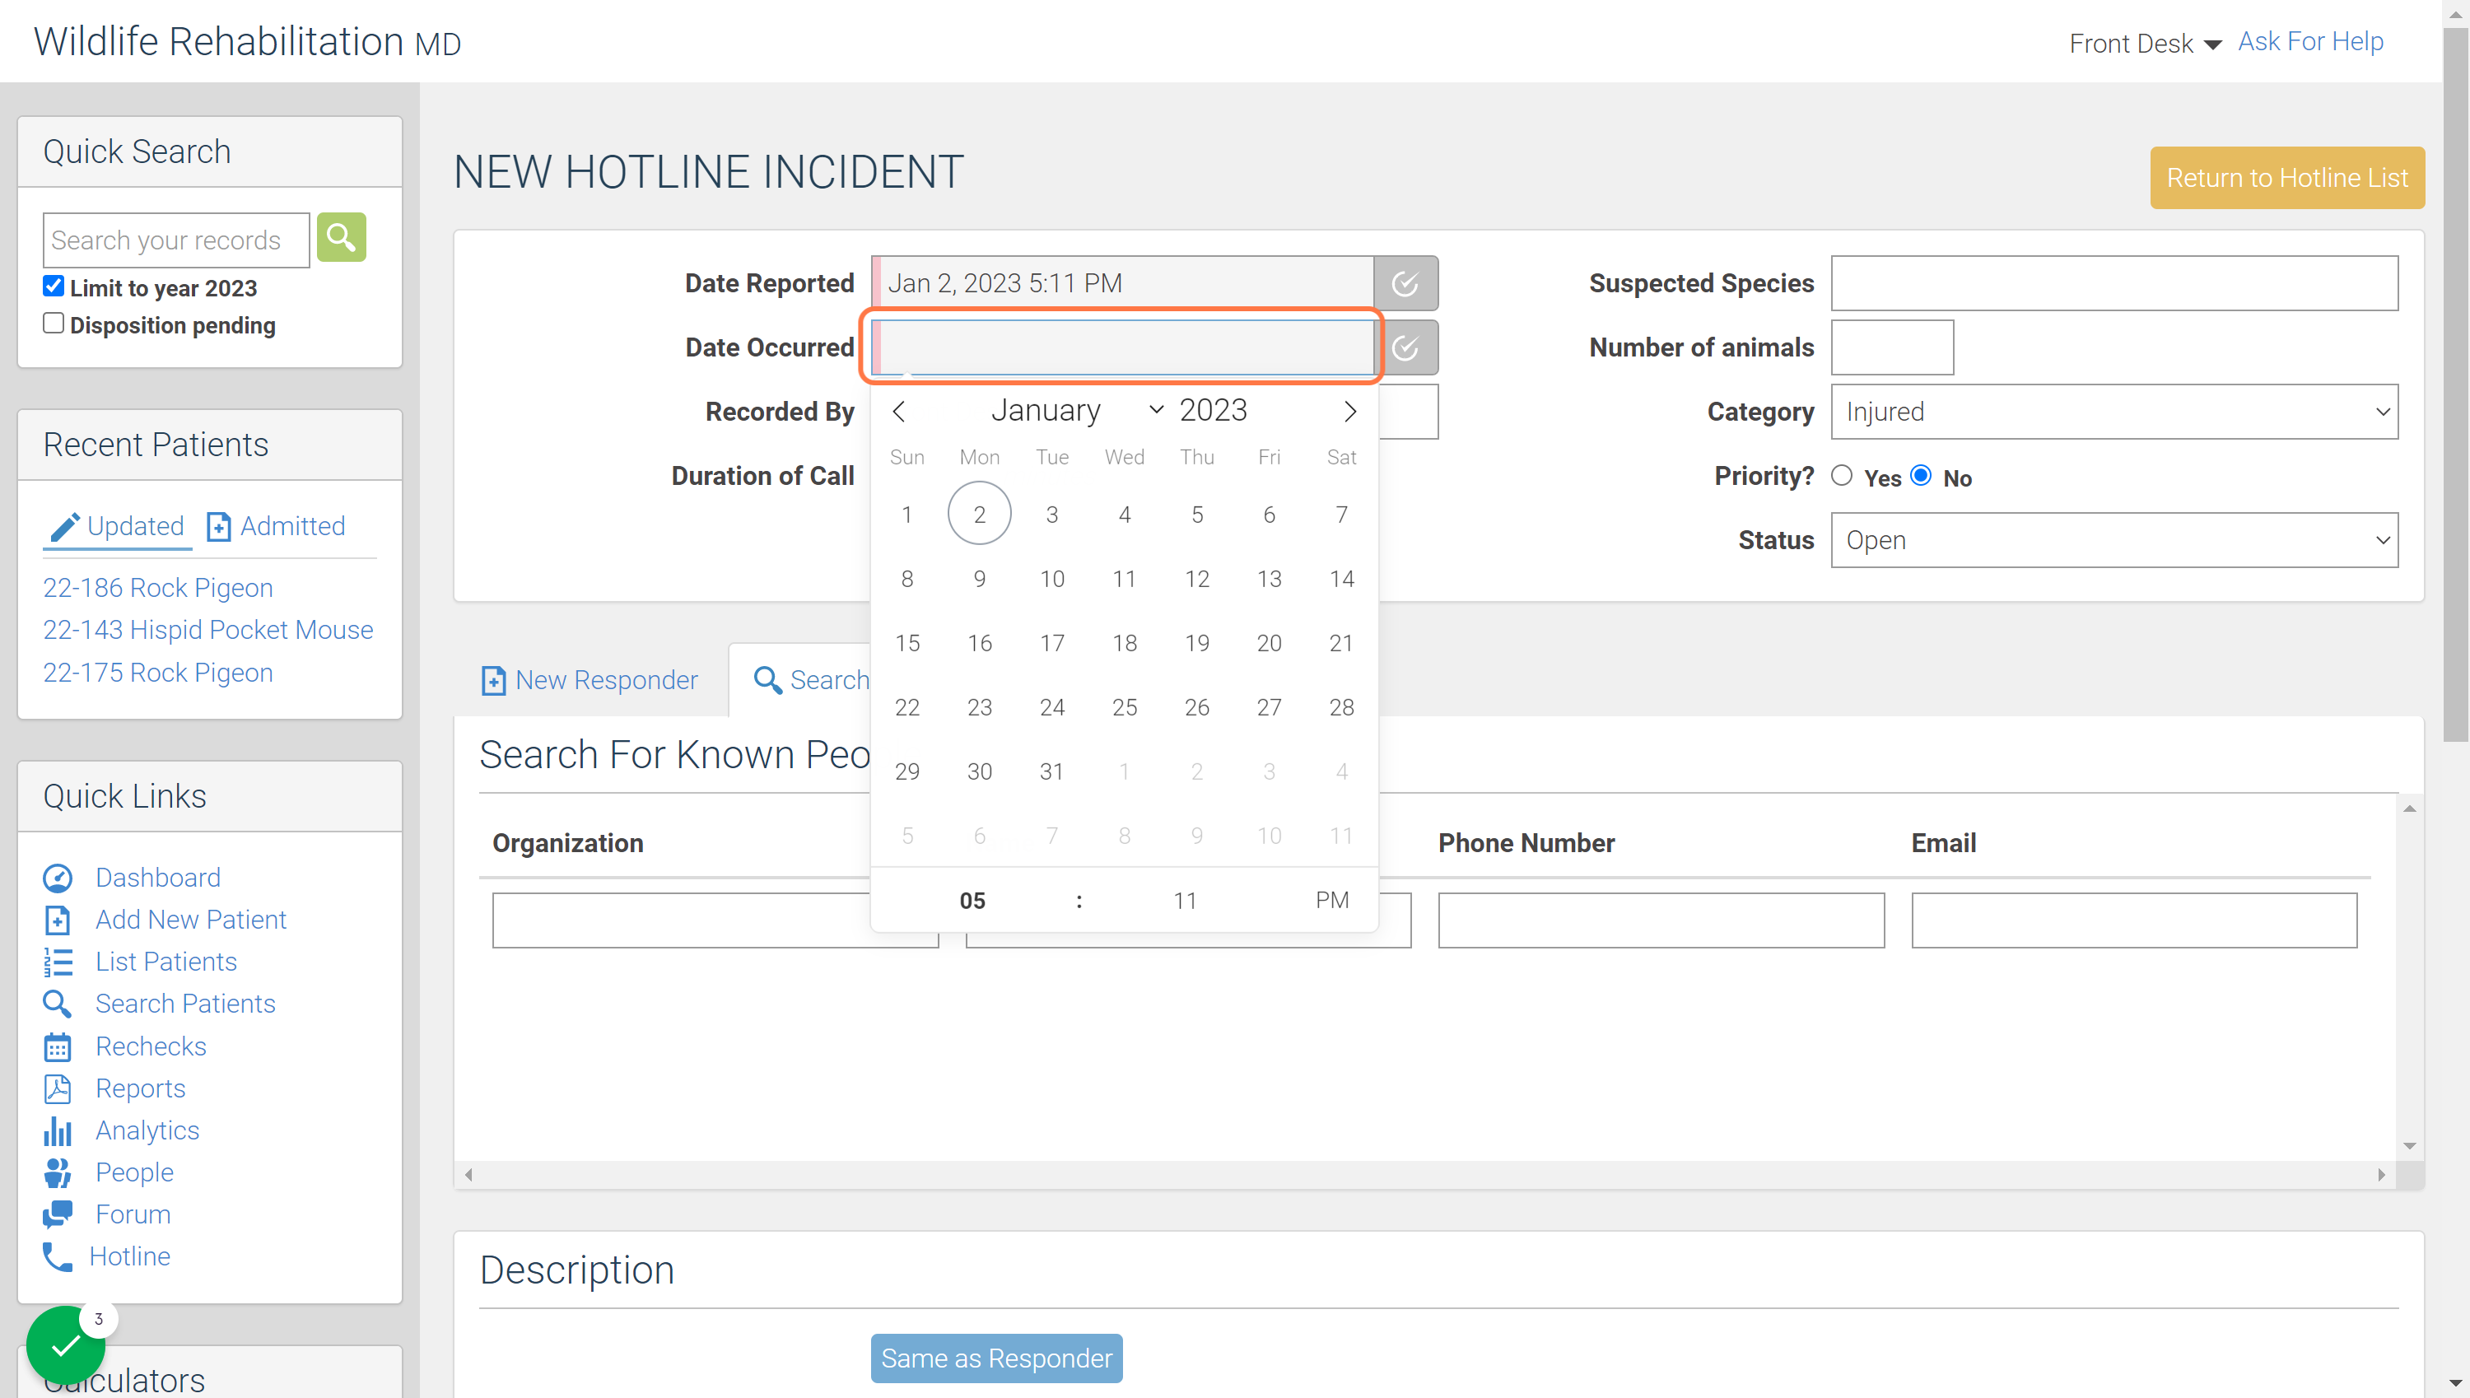Go to next month in calendar

pos(1349,411)
